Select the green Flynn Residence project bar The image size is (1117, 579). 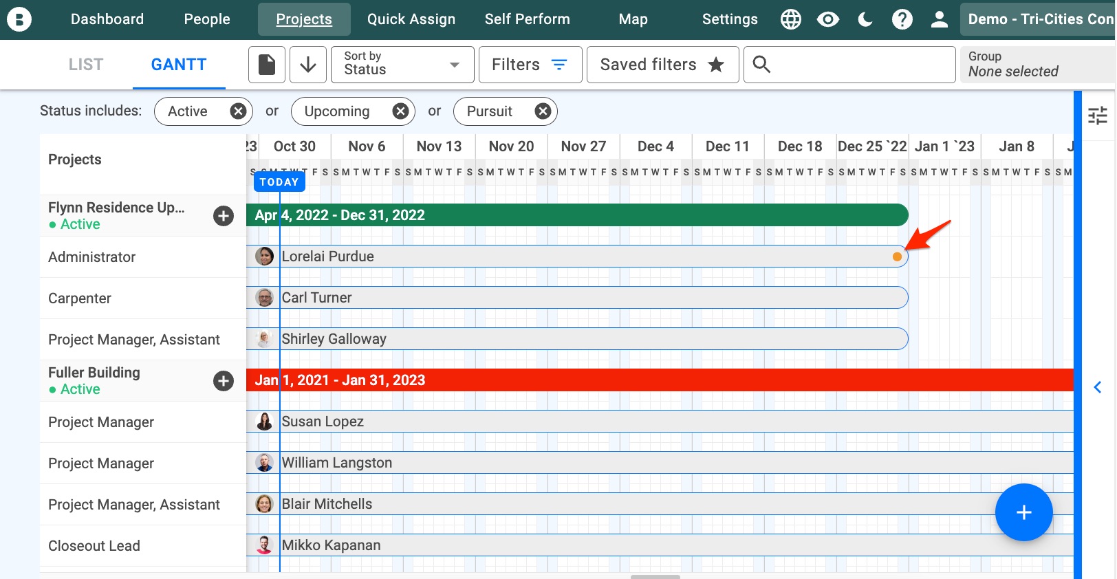tap(578, 215)
